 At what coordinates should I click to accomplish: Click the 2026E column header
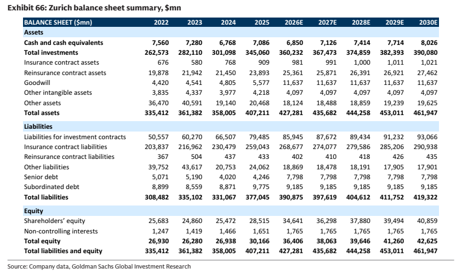coord(294,22)
